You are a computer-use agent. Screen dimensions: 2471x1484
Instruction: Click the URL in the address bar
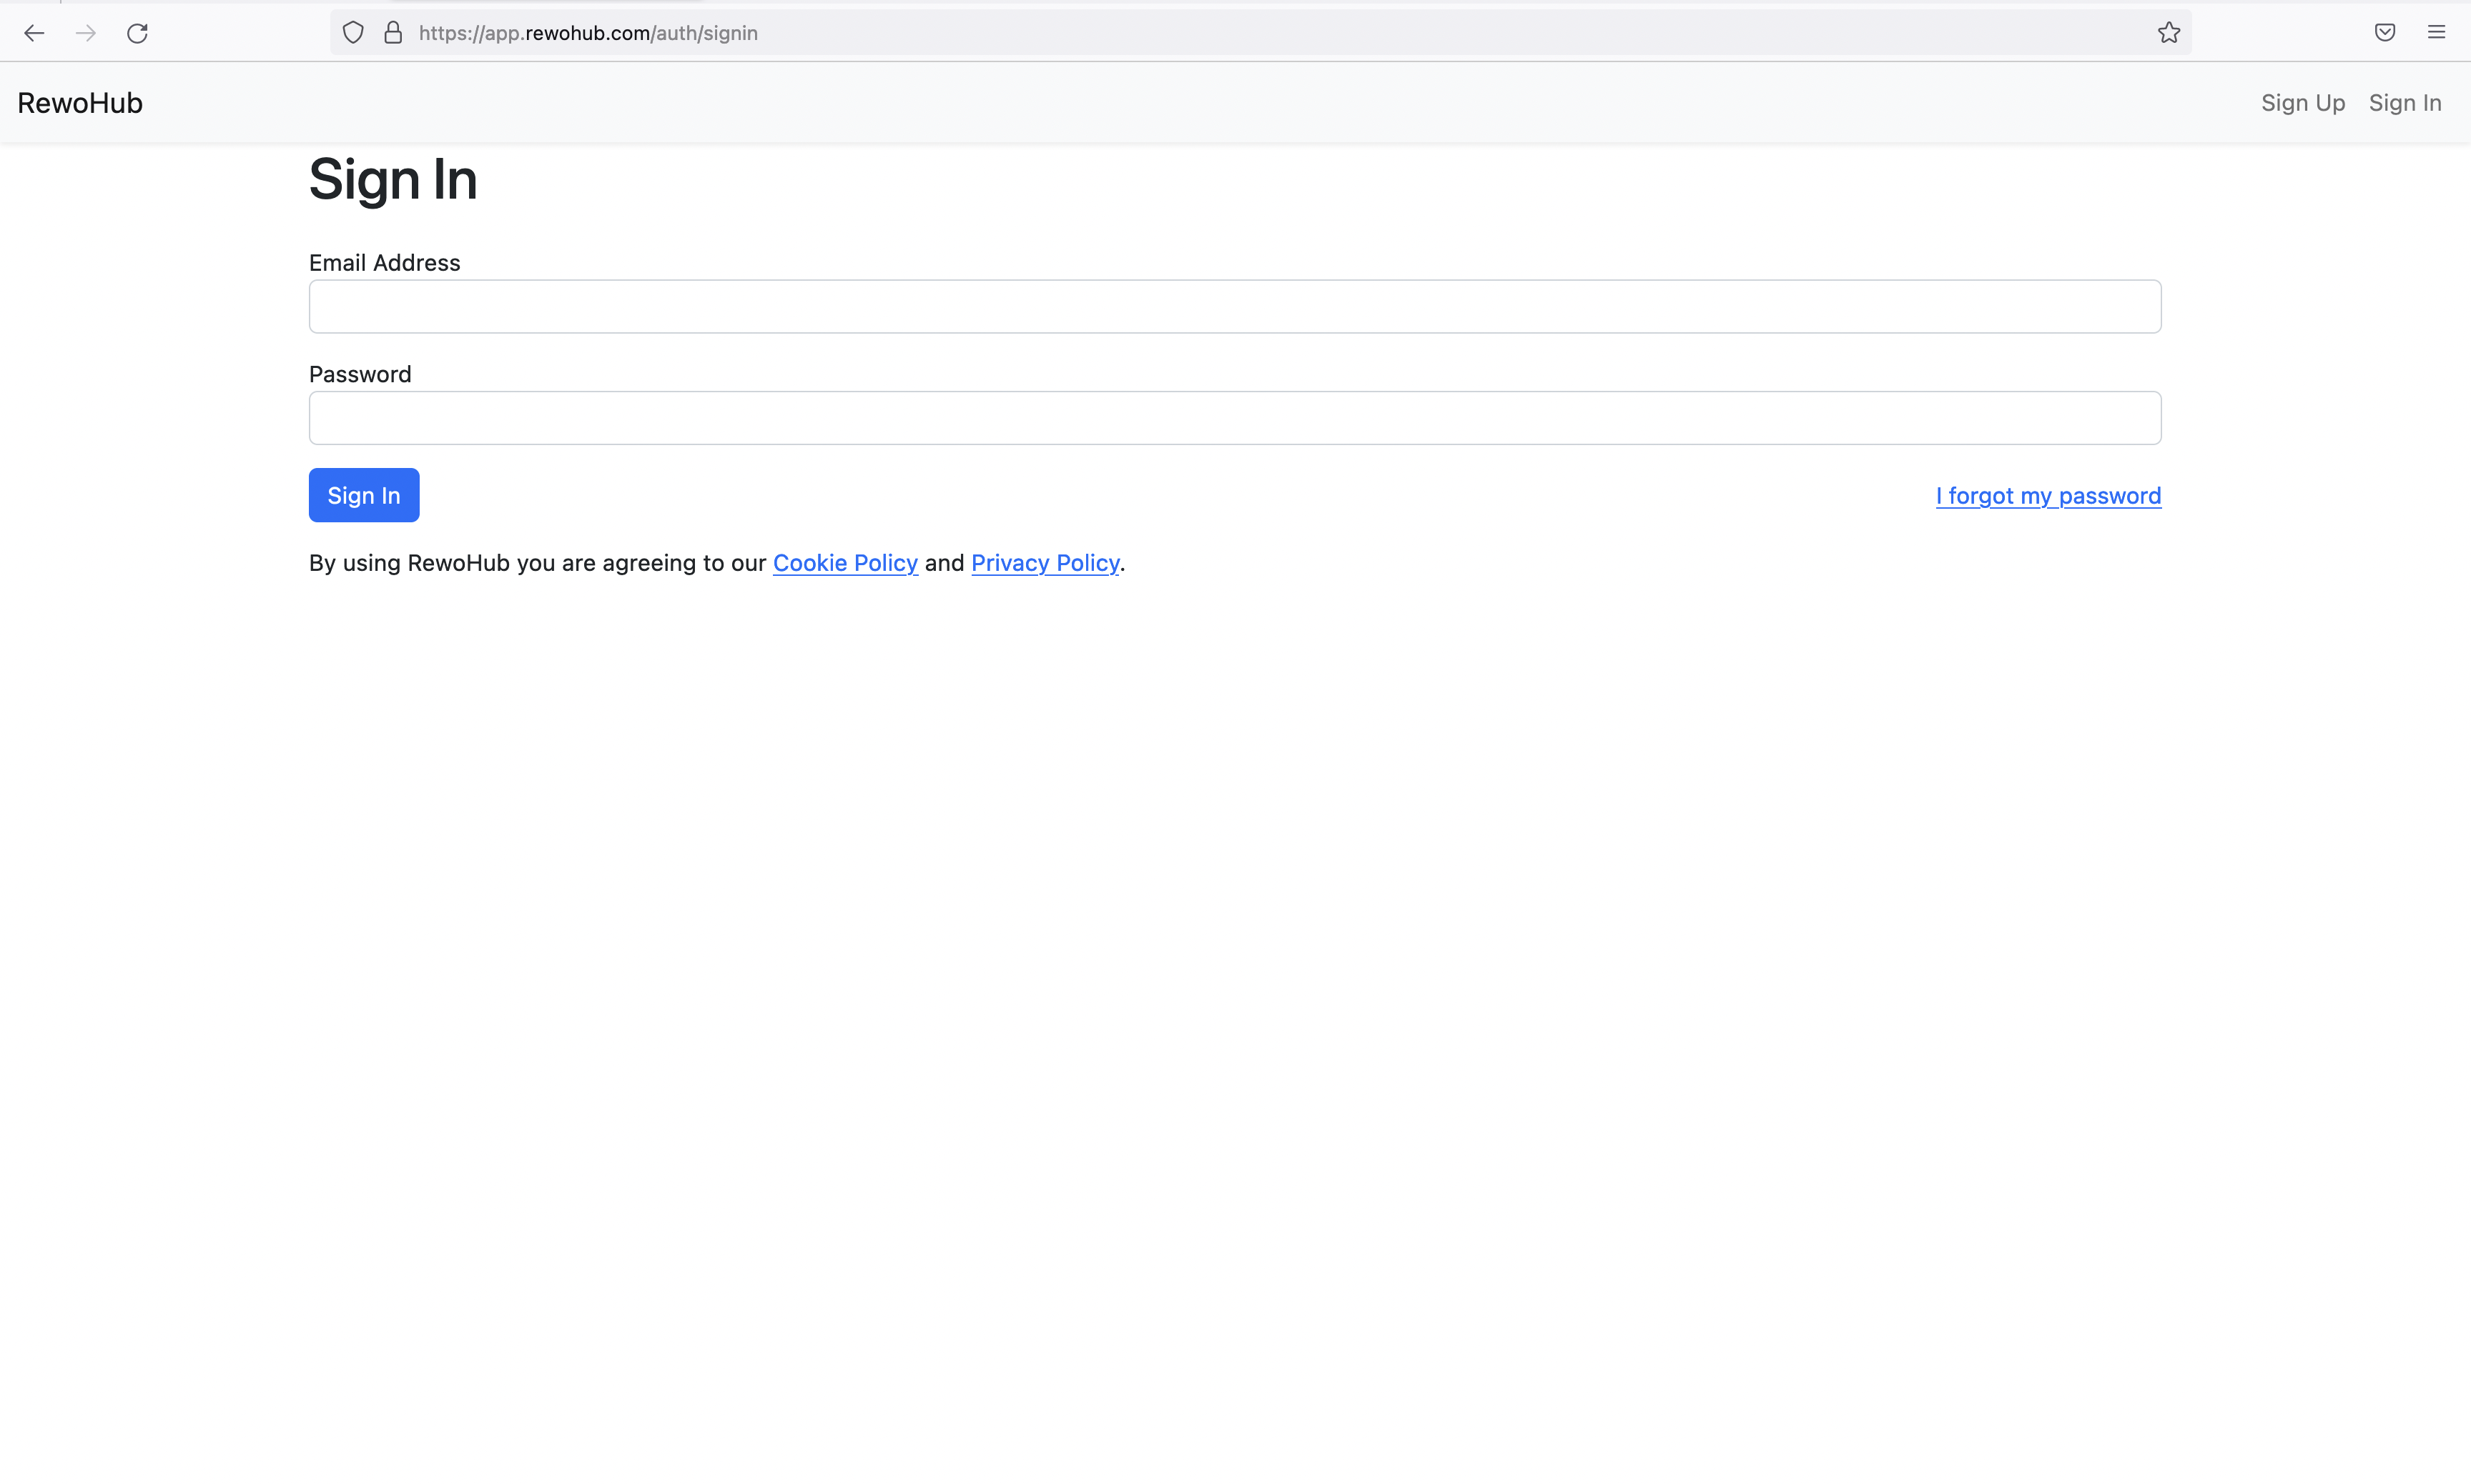588,33
